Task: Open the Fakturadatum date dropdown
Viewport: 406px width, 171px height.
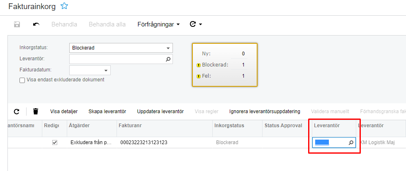Action: pyautogui.click(x=106, y=70)
